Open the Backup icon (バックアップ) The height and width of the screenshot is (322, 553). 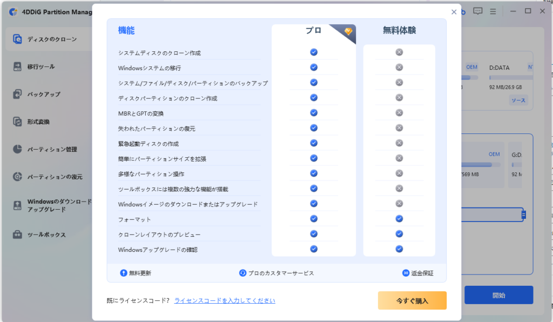(17, 94)
